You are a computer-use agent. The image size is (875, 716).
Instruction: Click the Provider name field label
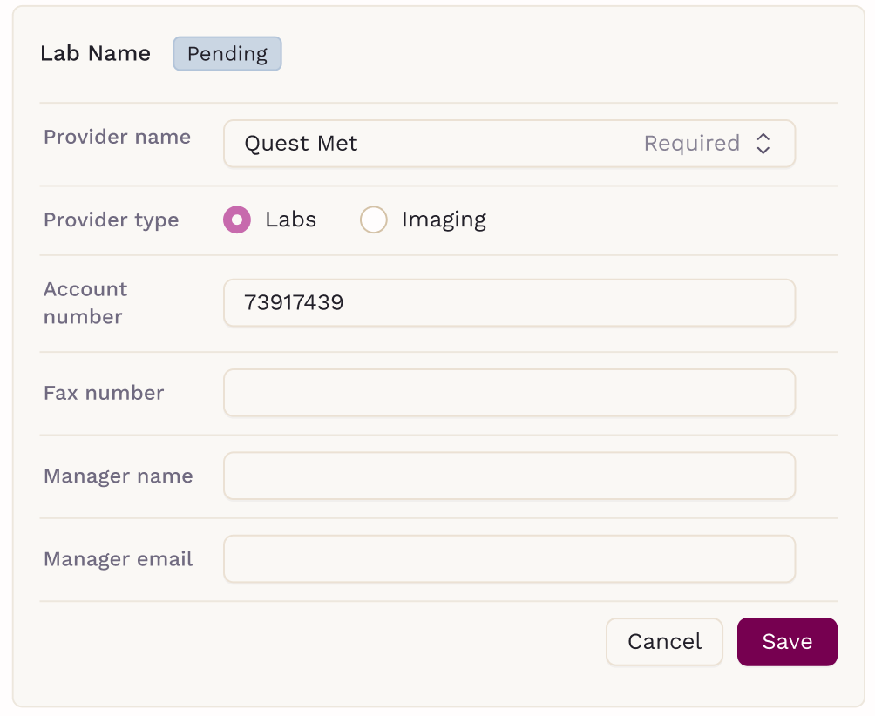click(x=117, y=138)
